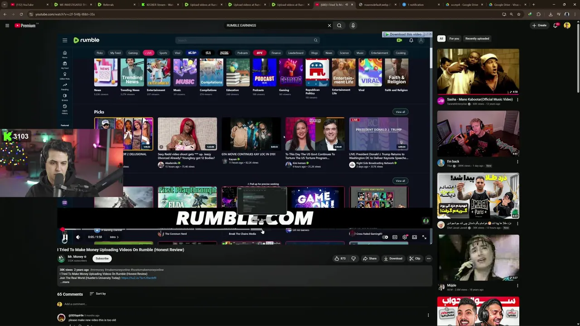Go back in the browser
The height and width of the screenshot is (326, 580).
pos(5,14)
